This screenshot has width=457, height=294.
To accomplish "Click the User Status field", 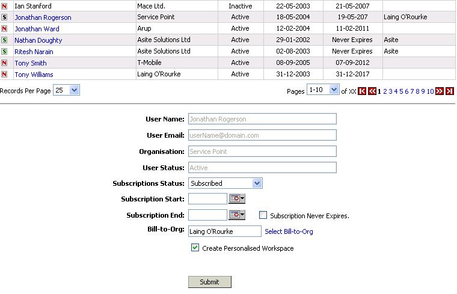I will coord(262,168).
